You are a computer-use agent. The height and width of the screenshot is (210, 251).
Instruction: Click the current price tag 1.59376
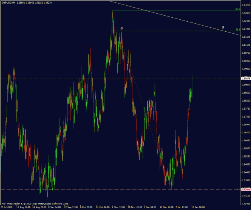point(246,78)
